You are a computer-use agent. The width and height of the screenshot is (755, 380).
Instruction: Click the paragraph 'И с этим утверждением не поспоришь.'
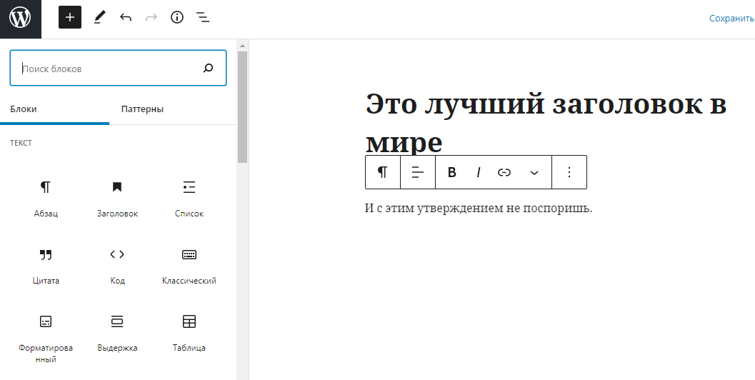click(x=479, y=208)
